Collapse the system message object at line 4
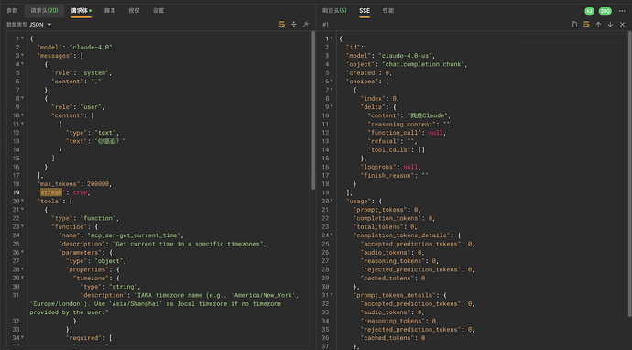The width and height of the screenshot is (632, 350). click(x=22, y=64)
